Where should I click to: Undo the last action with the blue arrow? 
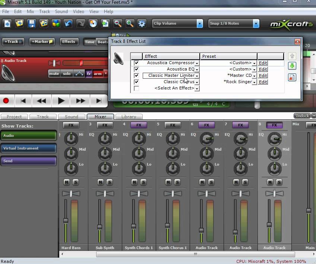click(x=68, y=23)
